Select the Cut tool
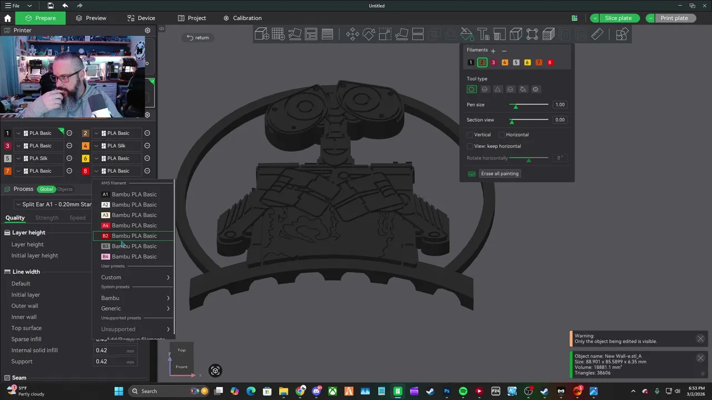The height and width of the screenshot is (400, 712). (x=418, y=34)
